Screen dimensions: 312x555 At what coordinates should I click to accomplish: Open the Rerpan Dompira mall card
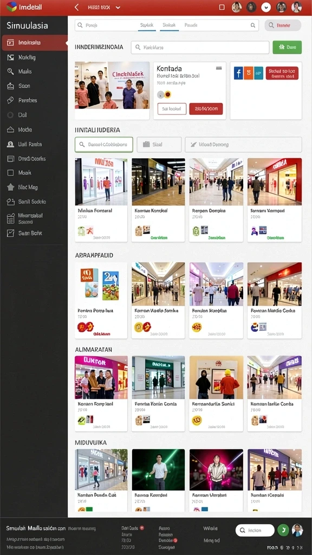click(x=216, y=200)
